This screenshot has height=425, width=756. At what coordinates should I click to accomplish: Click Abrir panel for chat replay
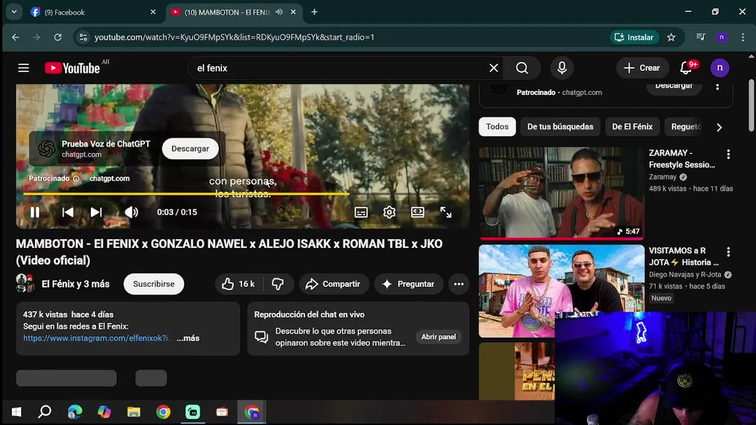pyautogui.click(x=438, y=336)
